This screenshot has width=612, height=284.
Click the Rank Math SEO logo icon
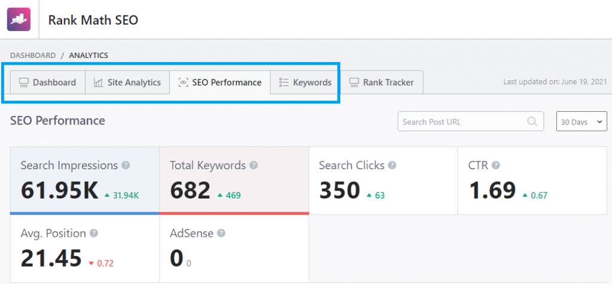[x=19, y=19]
